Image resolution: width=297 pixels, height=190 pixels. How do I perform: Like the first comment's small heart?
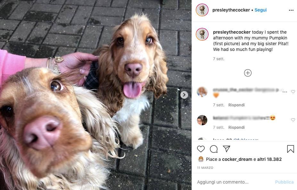[x=293, y=92]
